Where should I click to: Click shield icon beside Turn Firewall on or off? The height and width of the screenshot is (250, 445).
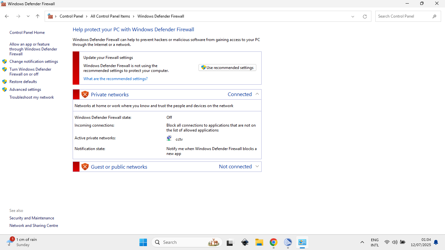coord(5,69)
